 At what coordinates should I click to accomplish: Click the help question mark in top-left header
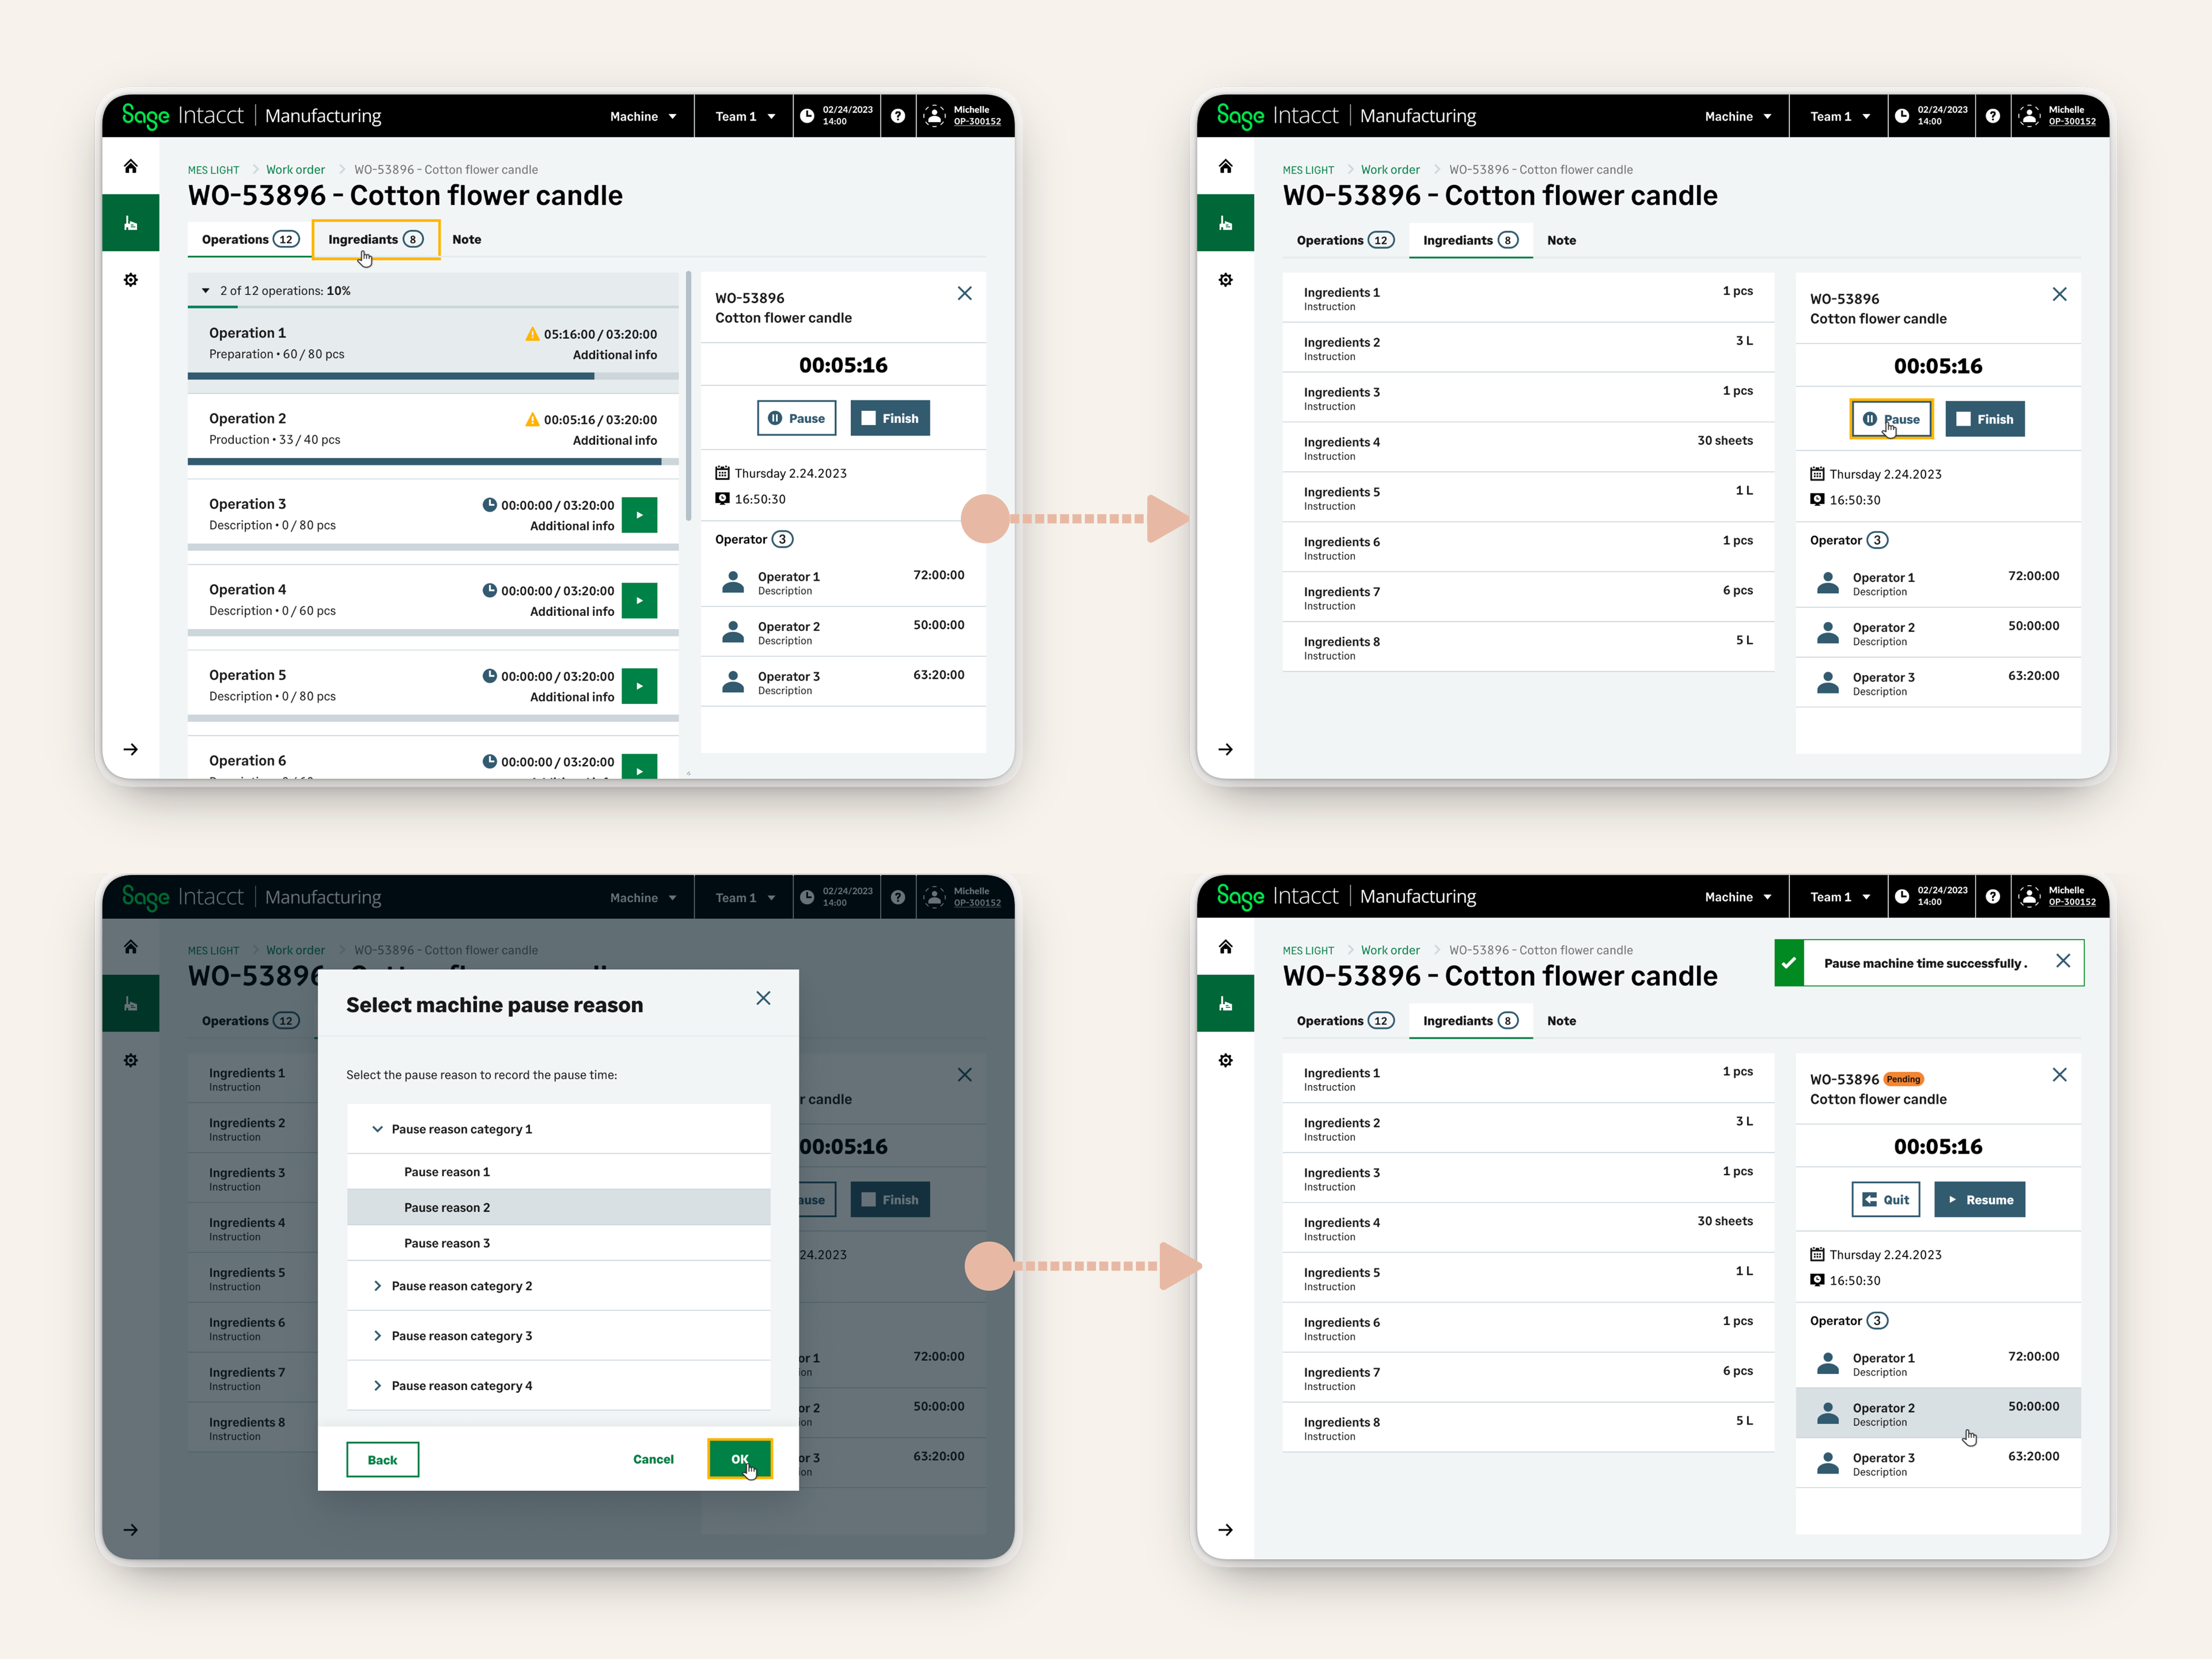898,116
